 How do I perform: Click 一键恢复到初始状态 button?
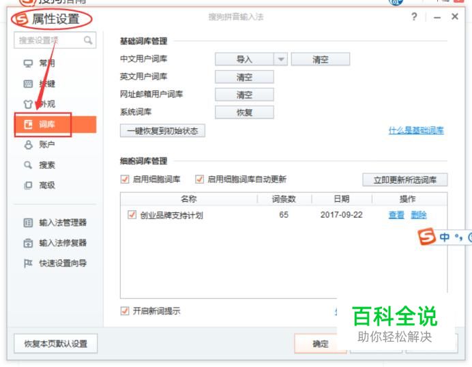point(162,131)
